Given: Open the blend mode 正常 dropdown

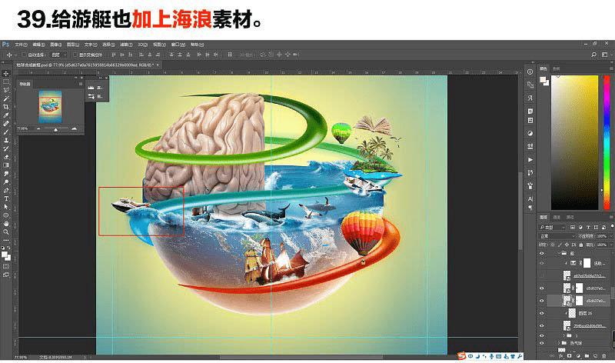Looking at the screenshot, I should [x=557, y=236].
